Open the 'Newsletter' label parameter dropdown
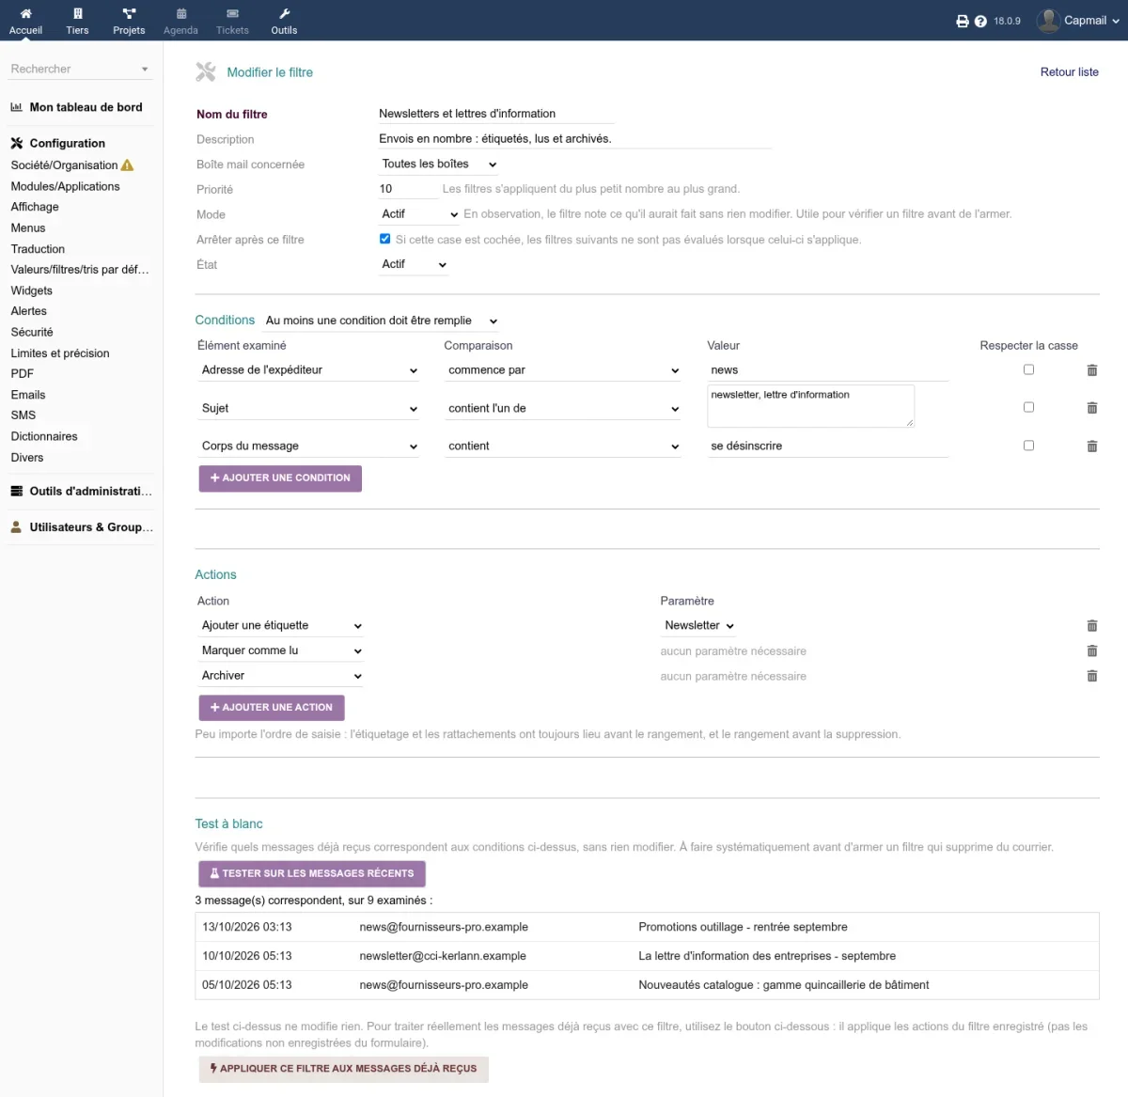Viewport: 1128px width, 1097px height. point(699,625)
